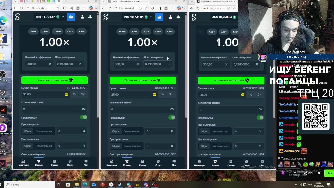Click the ARS coin icon beside the 25,00 bet
The height and width of the screenshot is (188, 334).
tap(154, 95)
